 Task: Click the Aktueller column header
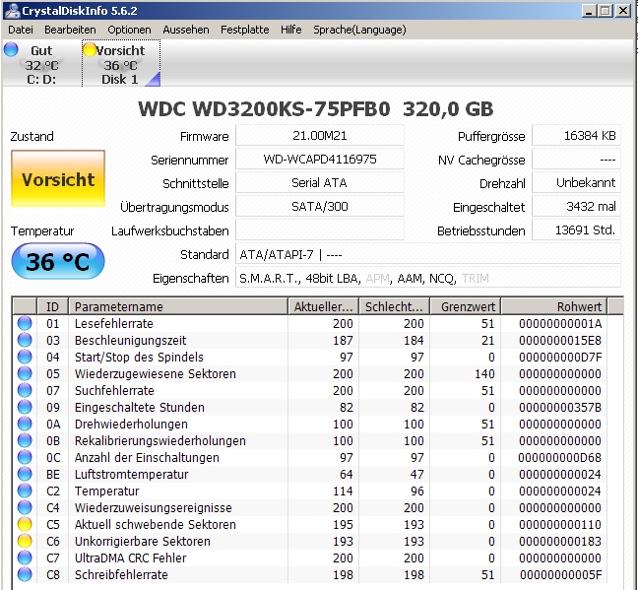coord(323,306)
